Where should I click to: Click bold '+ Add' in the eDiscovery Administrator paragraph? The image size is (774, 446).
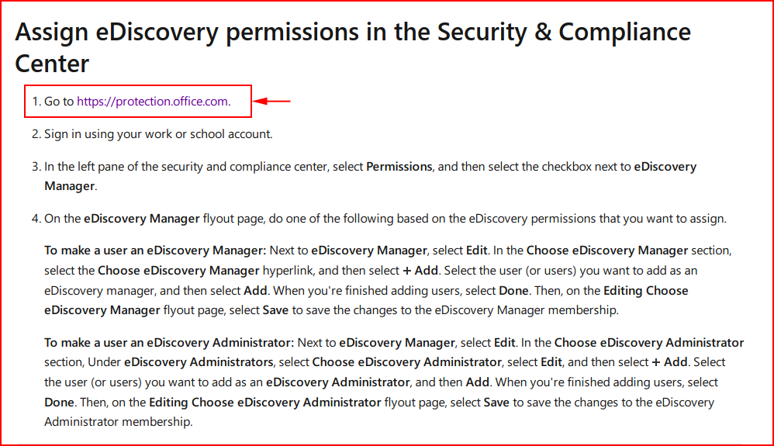(669, 362)
